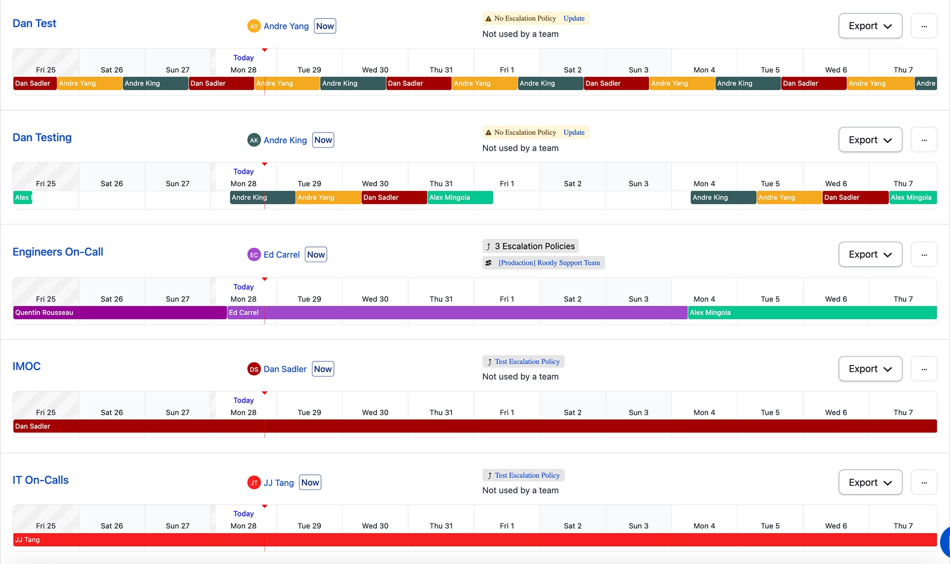Expand Export dropdown for Dan Testing schedule
The image size is (950, 564).
point(870,140)
